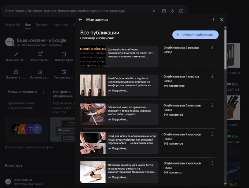Click the reviewer avatar with letter E
This screenshot has height=188, width=249.
click(37, 129)
